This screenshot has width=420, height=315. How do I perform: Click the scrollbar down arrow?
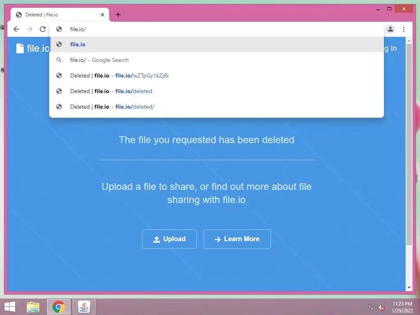pyautogui.click(x=409, y=288)
